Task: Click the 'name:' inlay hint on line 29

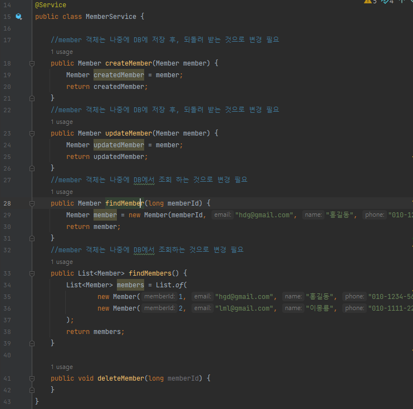Action: 313,215
